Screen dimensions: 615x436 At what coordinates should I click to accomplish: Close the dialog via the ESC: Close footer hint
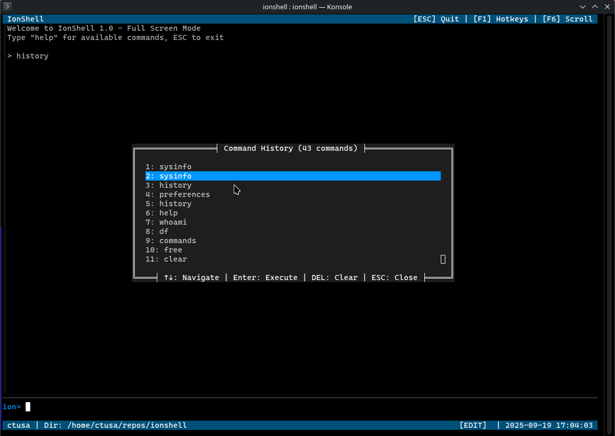tap(394, 277)
